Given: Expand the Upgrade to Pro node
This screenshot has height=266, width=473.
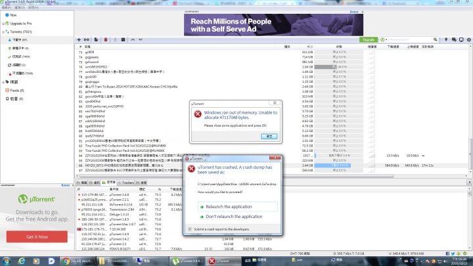Looking at the screenshot, I should [x=3, y=24].
